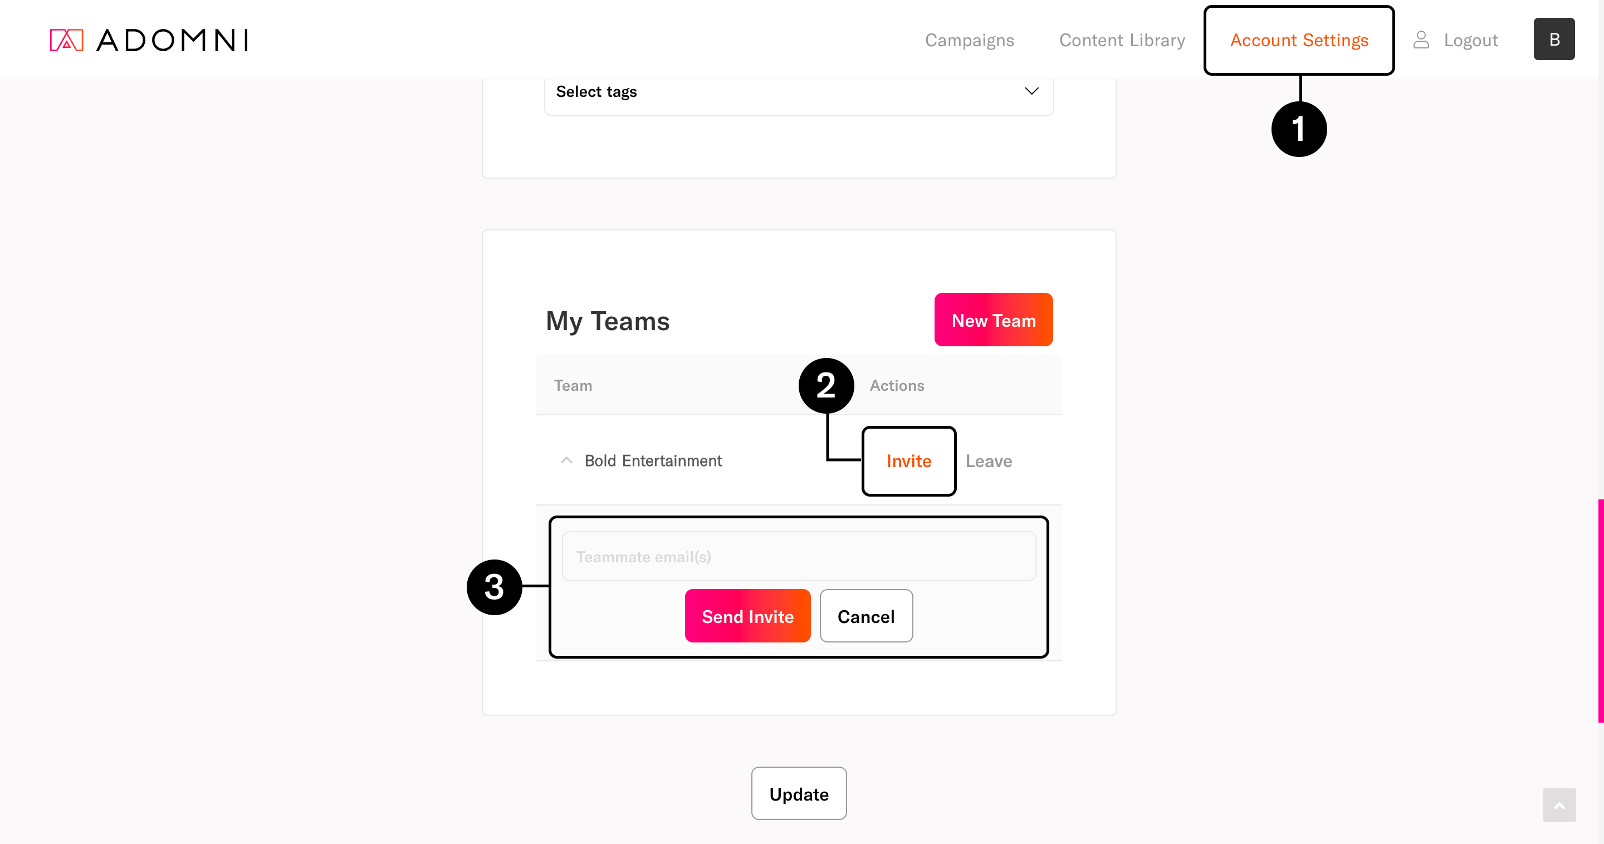Create a New Team

coord(993,320)
